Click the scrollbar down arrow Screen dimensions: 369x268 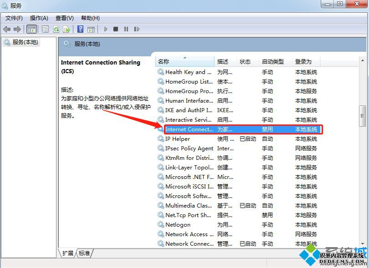pyautogui.click(x=363, y=243)
